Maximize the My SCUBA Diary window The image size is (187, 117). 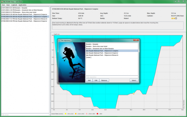pos(179,1)
